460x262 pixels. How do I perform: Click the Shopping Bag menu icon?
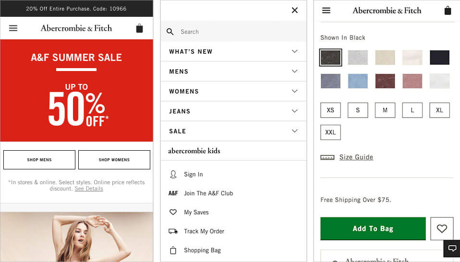[173, 250]
